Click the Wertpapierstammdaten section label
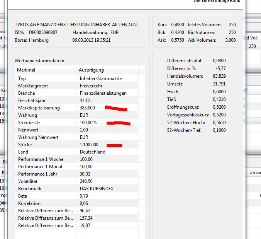Image resolution: width=261 pixels, height=239 pixels. point(39,61)
